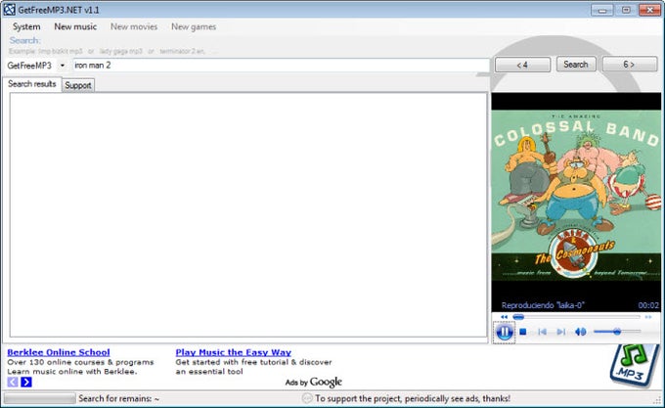
Task: Click the 00:02 elapsed time display
Action: [648, 305]
